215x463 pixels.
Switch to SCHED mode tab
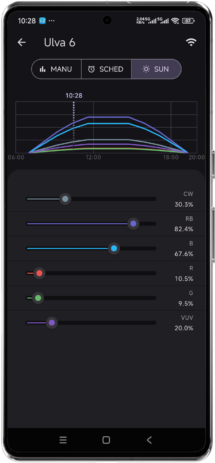[106, 69]
